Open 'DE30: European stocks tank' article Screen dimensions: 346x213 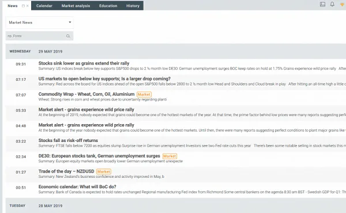point(99,156)
